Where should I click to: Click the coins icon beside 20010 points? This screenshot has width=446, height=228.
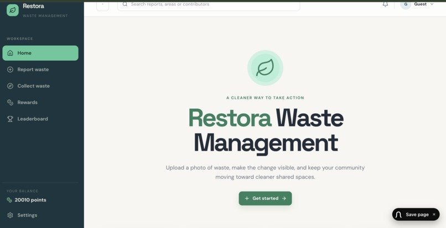click(9, 200)
